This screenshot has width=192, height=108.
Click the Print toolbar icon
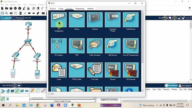coord(15,8)
